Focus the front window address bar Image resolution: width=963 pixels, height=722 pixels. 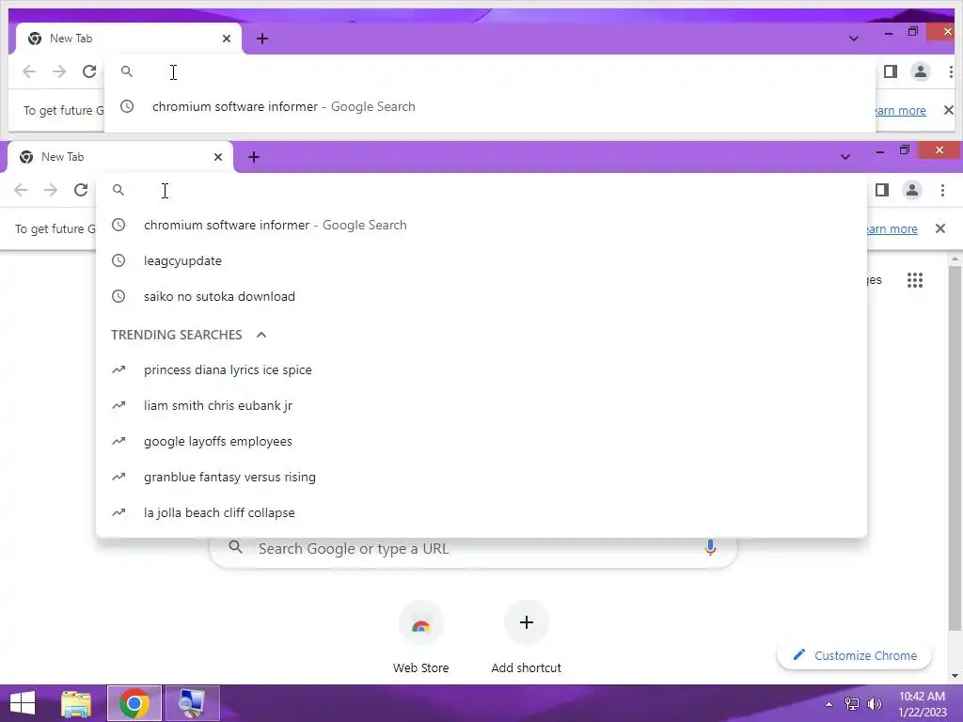pos(481,190)
